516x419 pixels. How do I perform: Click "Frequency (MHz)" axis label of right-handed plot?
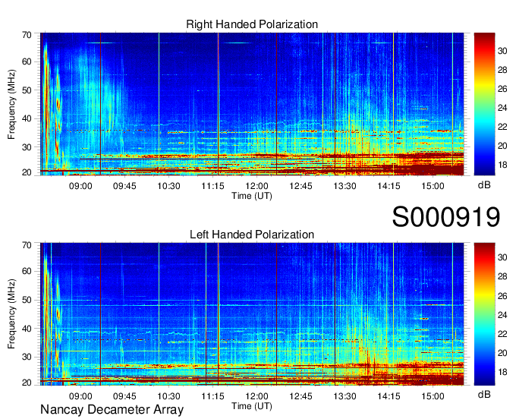(11, 104)
